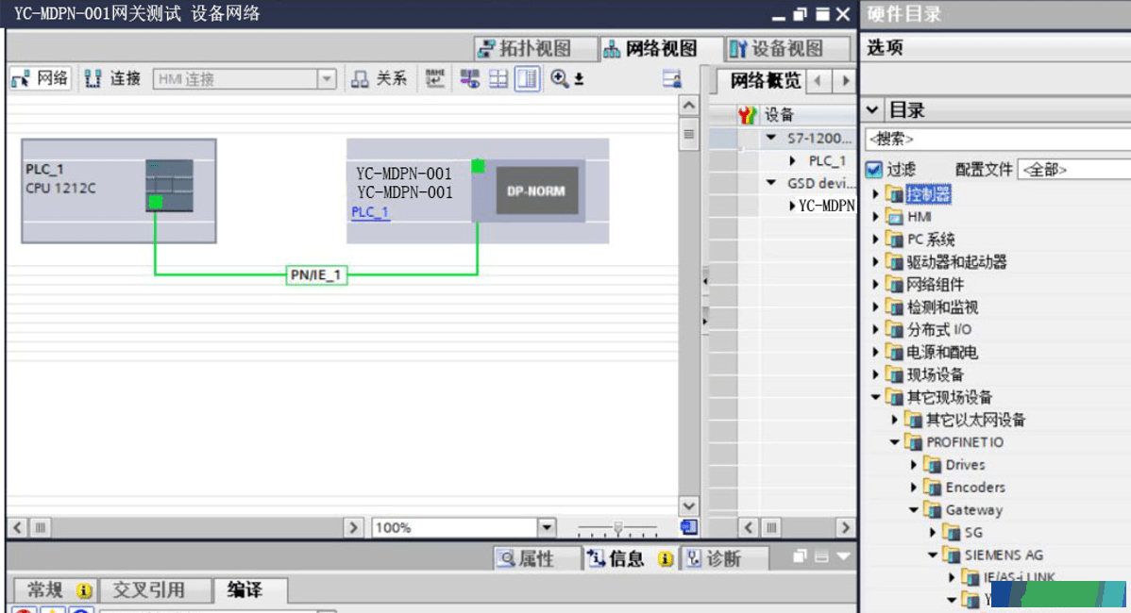Click the canvas vertical scrollbar up arrow

click(689, 106)
